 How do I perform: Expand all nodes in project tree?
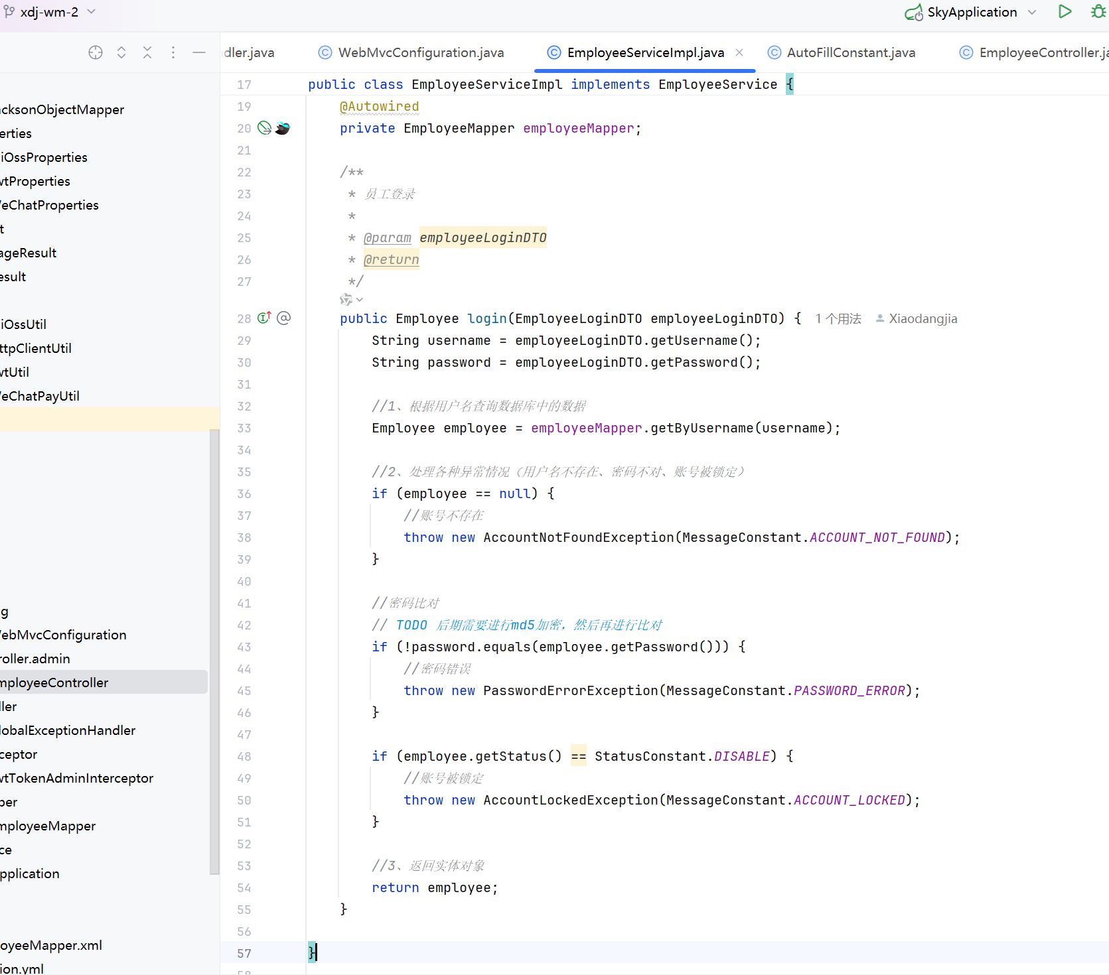click(121, 52)
